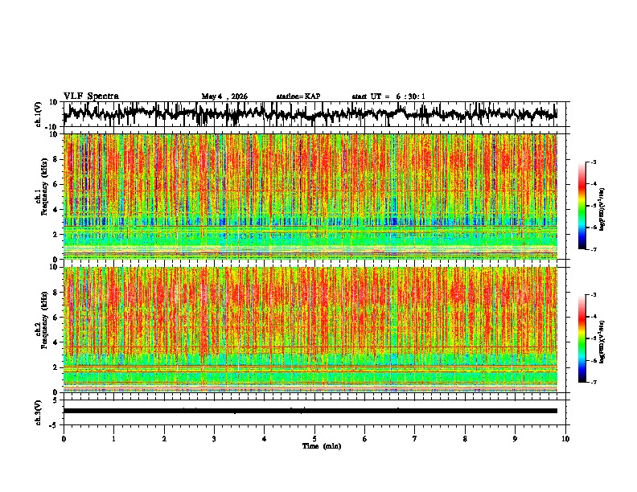
Task: Click the VLF Spectra title text
Action: 91,96
